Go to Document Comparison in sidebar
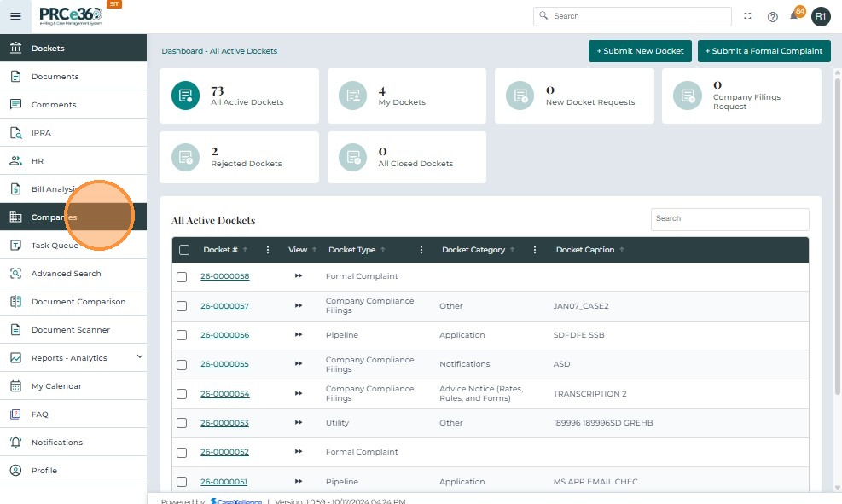Image resolution: width=842 pixels, height=504 pixels. [78, 302]
